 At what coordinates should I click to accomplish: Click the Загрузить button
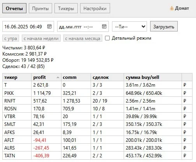click(x=164, y=26)
